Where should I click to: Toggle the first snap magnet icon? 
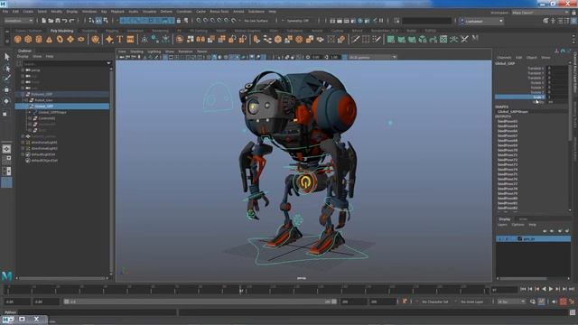coord(199,21)
